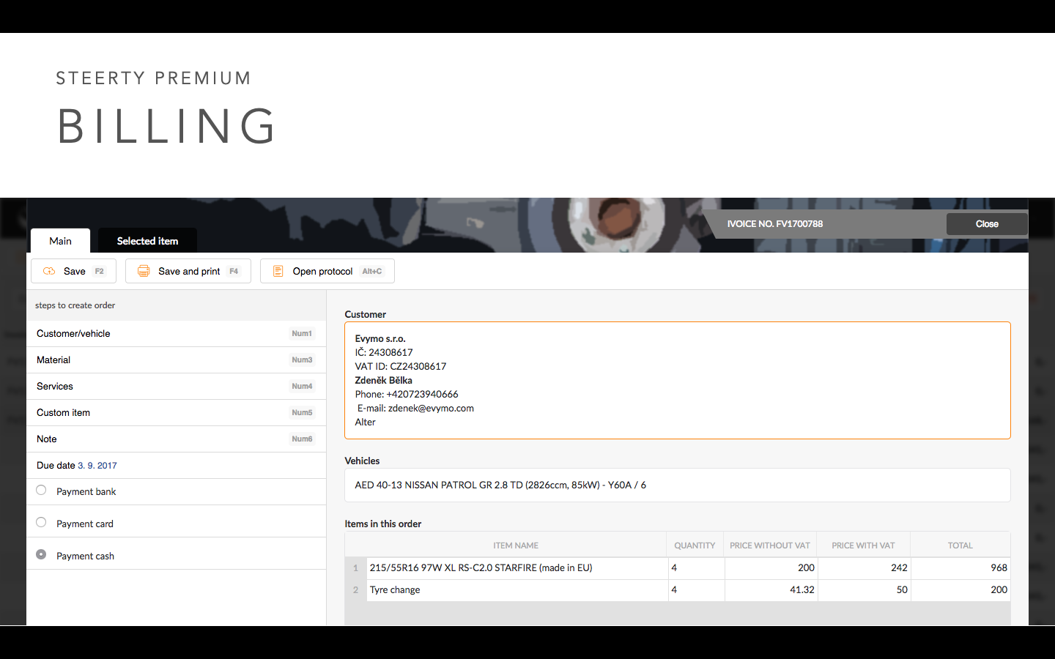
Task: Select the Payment card radio button
Action: [x=41, y=522]
